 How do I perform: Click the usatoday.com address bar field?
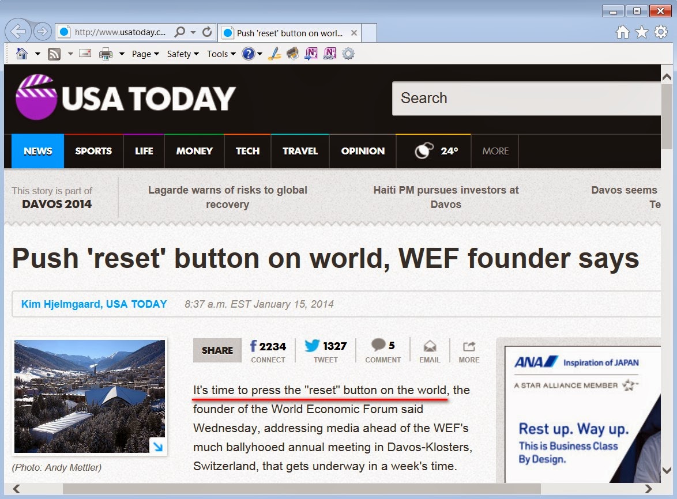(x=136, y=32)
